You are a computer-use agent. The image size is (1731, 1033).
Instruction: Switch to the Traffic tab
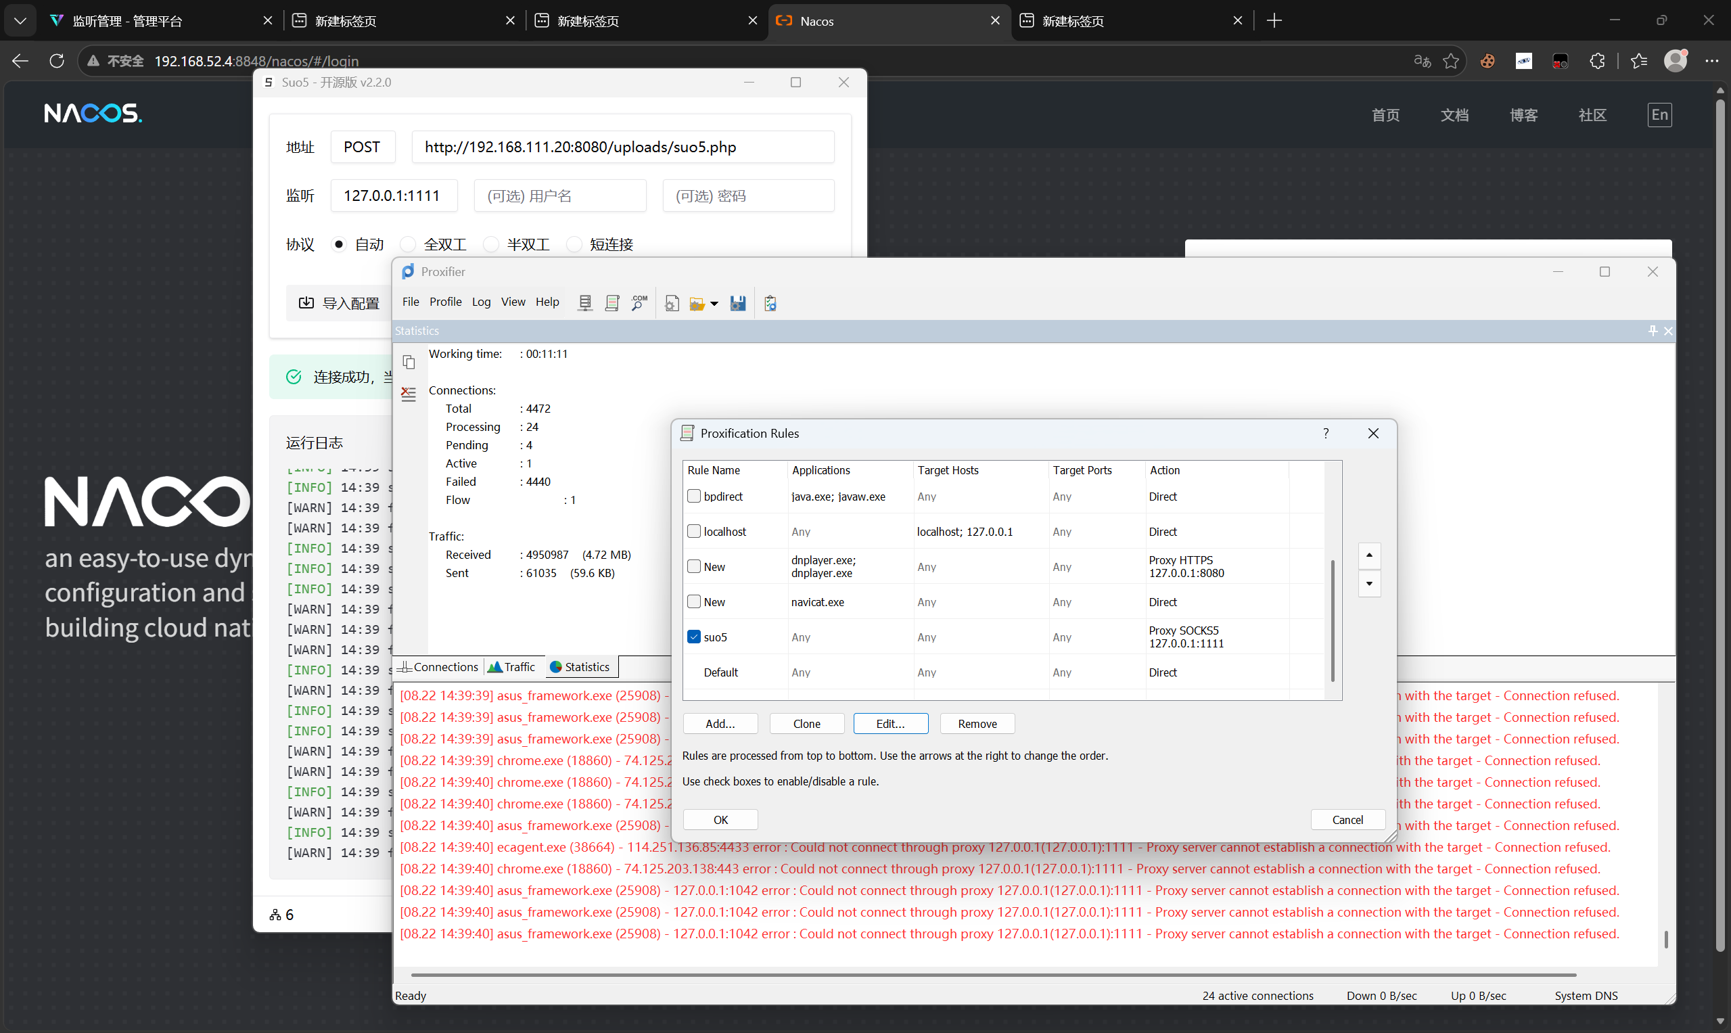click(512, 667)
